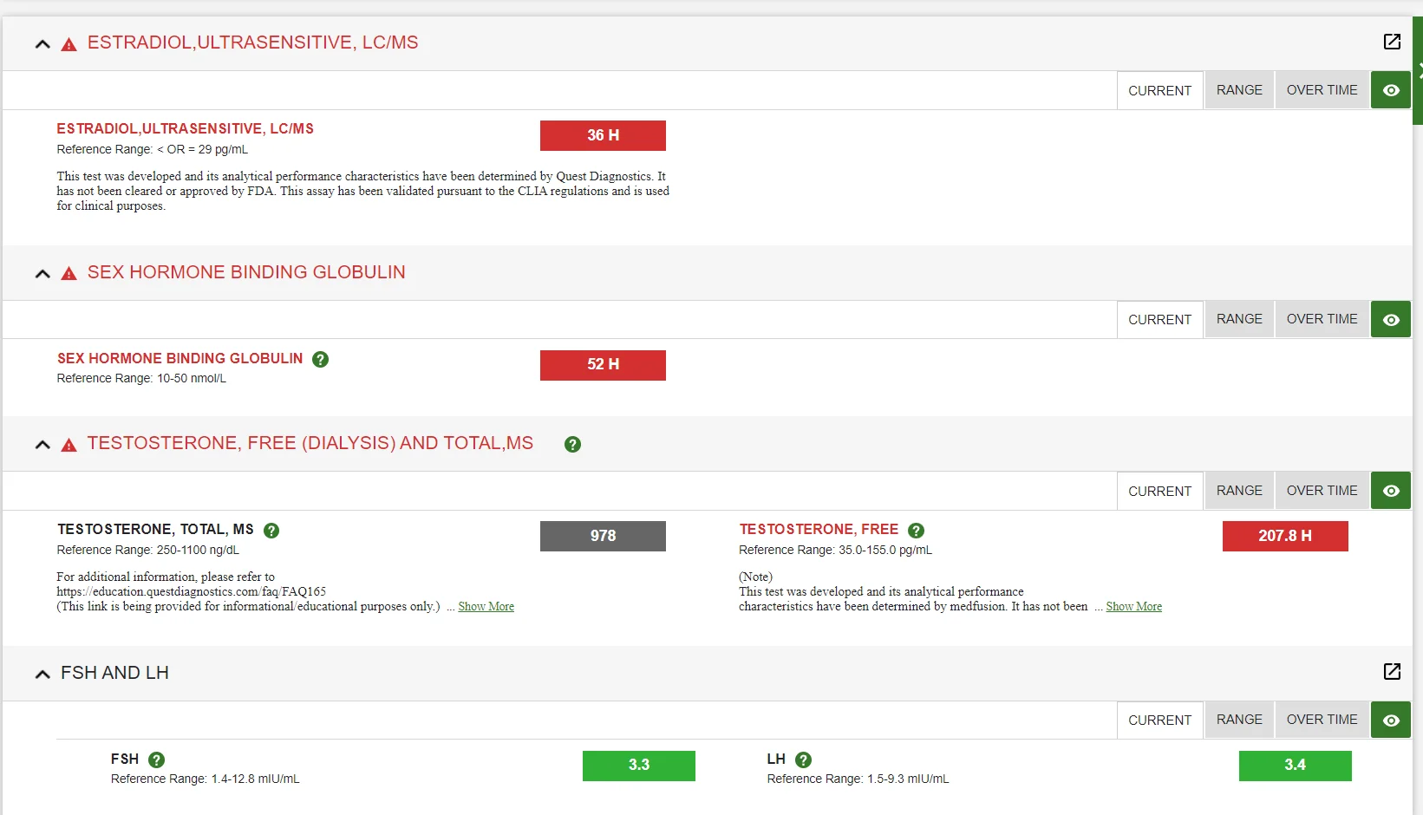Toggle eye visibility for Testosterone section

(1391, 491)
